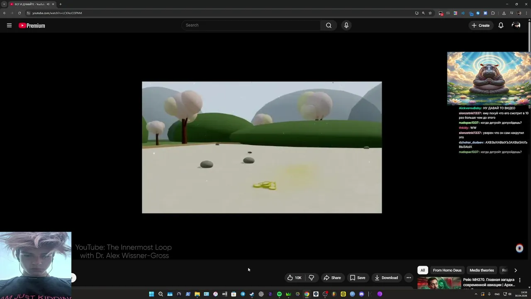The width and height of the screenshot is (531, 299).
Task: Open the clock and date panel
Action: [521, 294]
